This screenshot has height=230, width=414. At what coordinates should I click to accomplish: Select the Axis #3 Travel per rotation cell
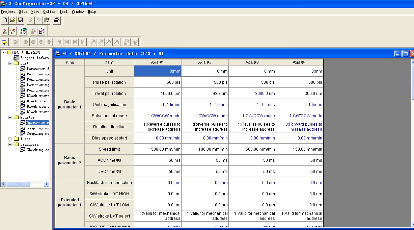click(x=252, y=94)
